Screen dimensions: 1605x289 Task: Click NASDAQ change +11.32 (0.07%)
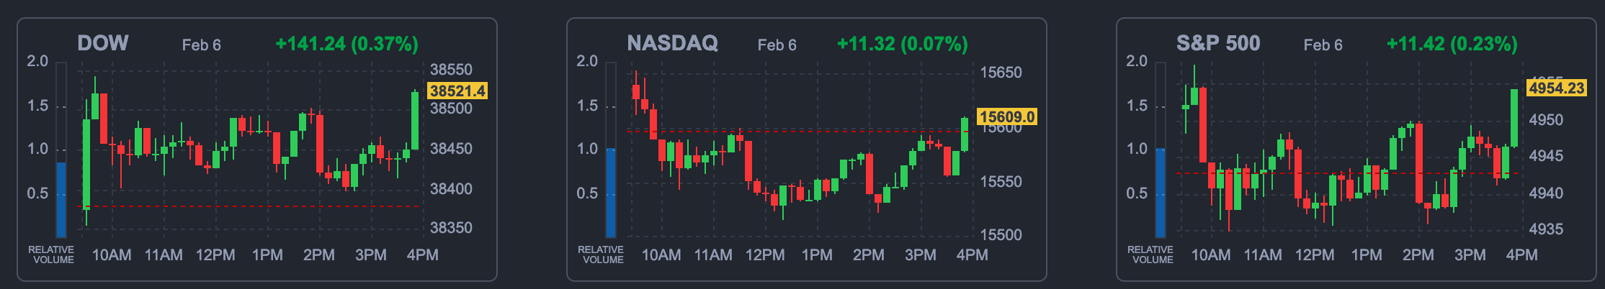[x=902, y=44]
